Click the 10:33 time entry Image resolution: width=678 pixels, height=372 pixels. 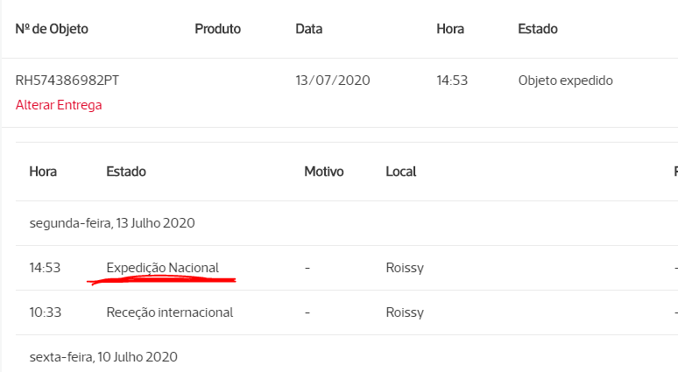(x=45, y=312)
